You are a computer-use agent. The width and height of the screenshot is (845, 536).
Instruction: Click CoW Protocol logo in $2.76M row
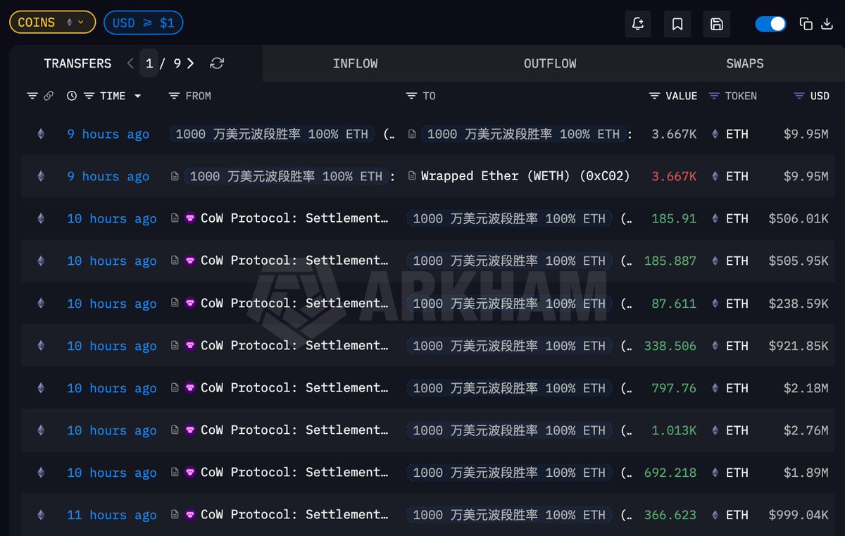point(190,430)
